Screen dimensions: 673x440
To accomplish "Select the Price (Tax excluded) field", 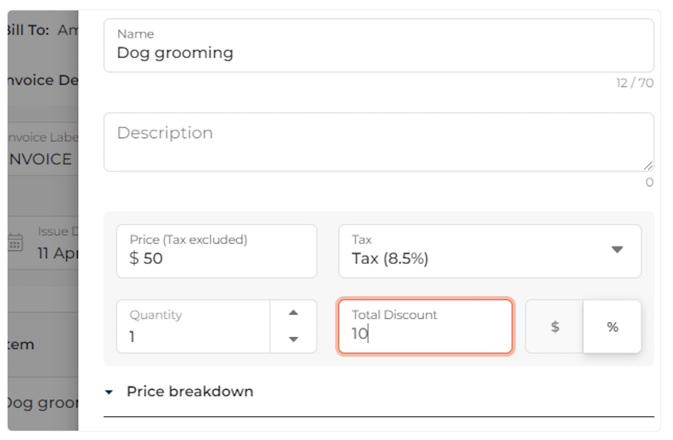I will point(217,251).
